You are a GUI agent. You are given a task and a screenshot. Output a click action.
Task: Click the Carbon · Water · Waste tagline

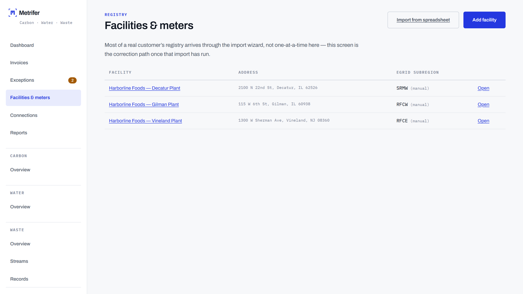(x=46, y=23)
